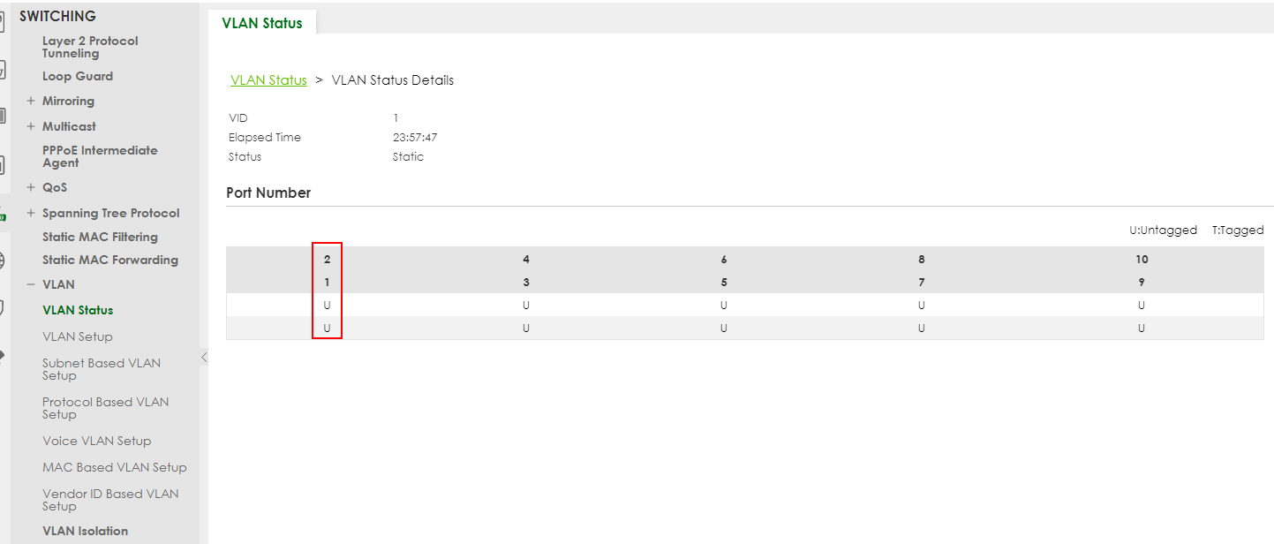The width and height of the screenshot is (1274, 544).
Task: Click the globe icon in left rail
Action: [x=3, y=261]
